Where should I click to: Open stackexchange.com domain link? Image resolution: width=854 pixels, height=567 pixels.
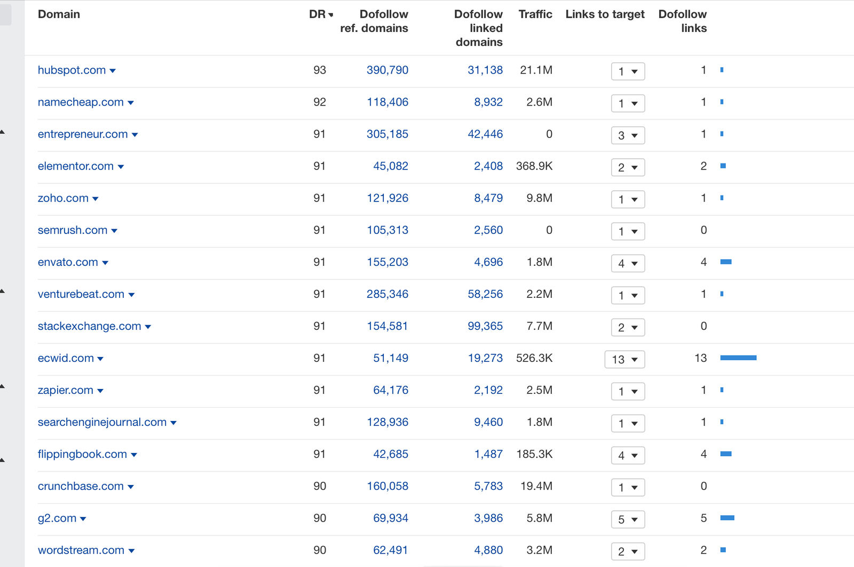[90, 326]
